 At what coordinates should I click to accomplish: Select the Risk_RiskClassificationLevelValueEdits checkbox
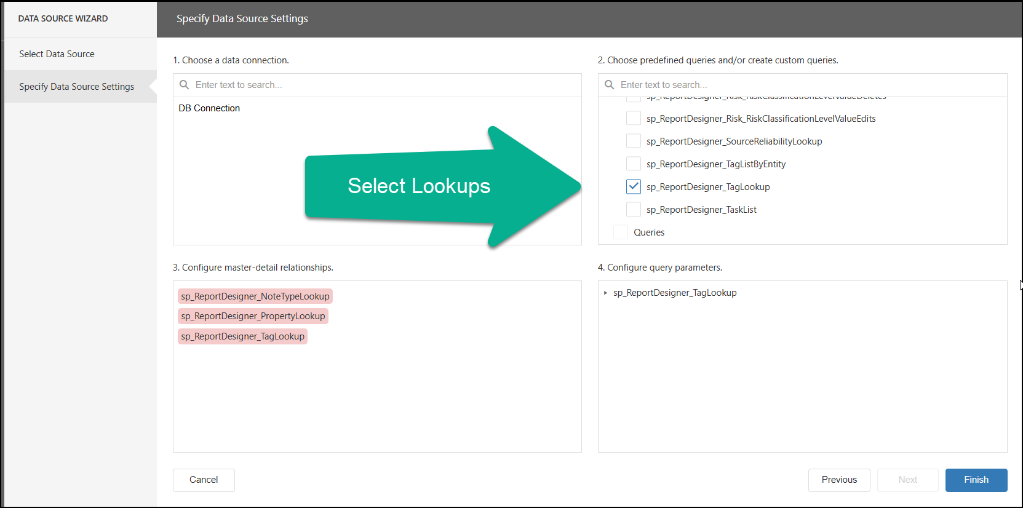[x=633, y=118]
